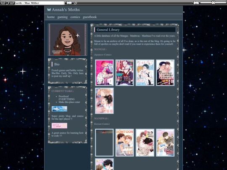Go to the home page
Image resolution: width=227 pixels, height=170 pixels.
coord(51,17)
